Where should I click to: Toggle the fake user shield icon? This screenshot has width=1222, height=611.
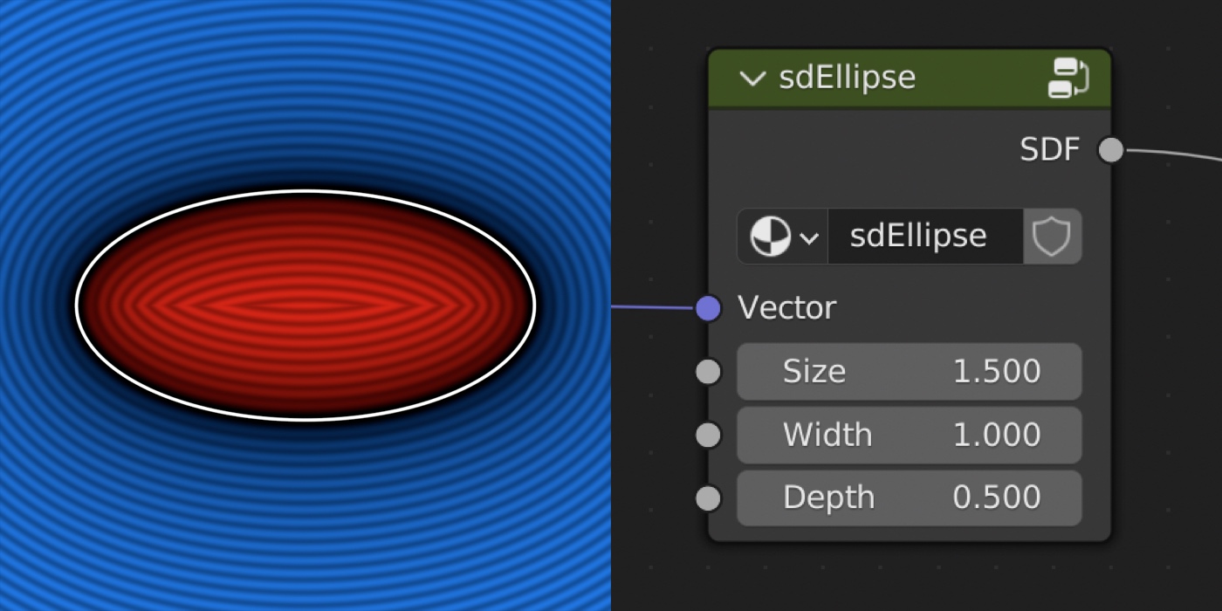click(1052, 237)
